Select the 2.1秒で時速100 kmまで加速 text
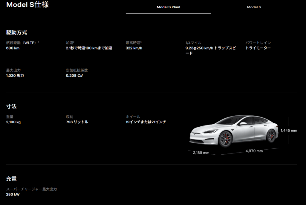The image size is (306, 205). [x=89, y=48]
